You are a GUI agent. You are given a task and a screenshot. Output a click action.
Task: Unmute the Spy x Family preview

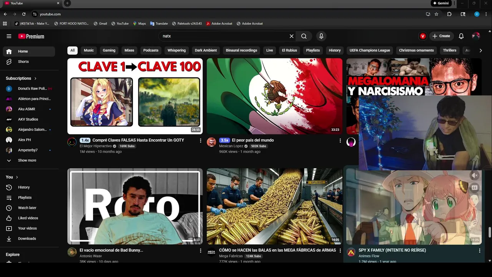pyautogui.click(x=475, y=175)
